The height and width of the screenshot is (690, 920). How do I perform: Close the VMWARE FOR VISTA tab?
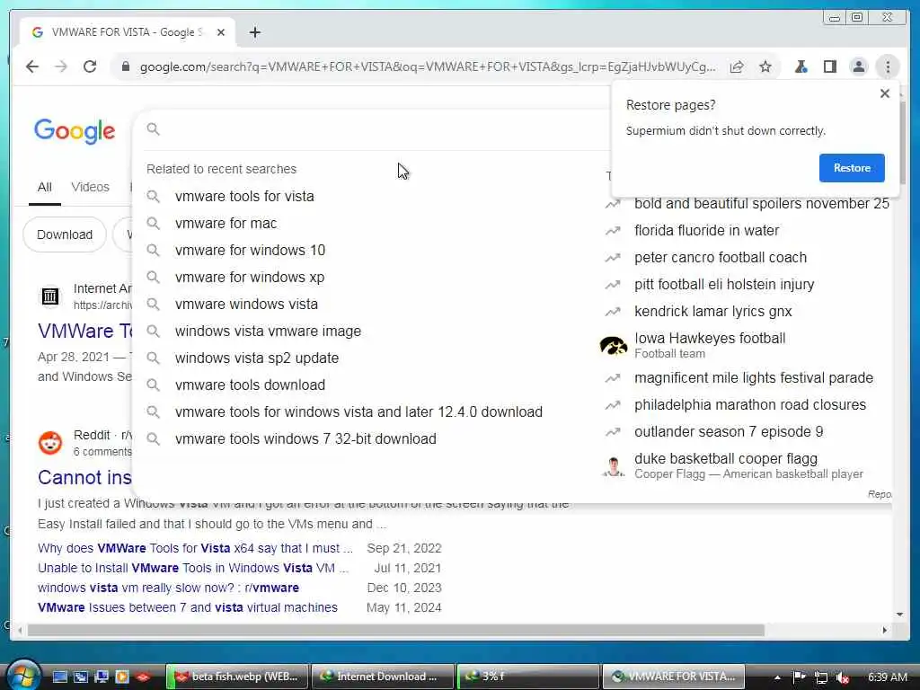pos(221,32)
